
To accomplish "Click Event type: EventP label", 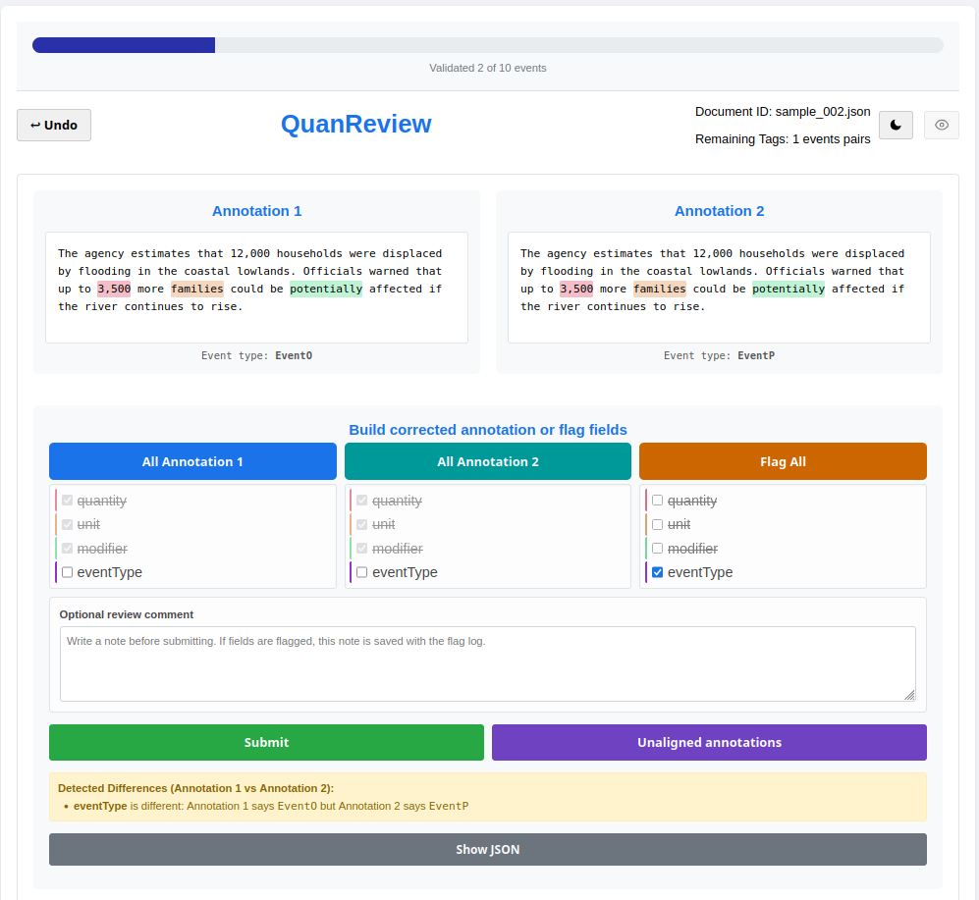I will (x=719, y=355).
